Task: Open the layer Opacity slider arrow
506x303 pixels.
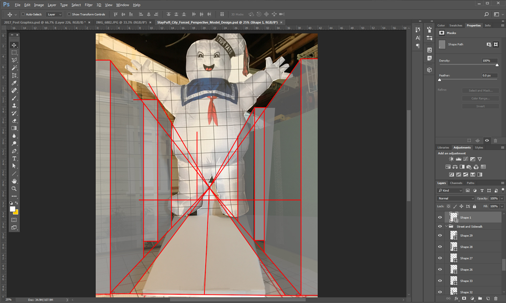Action: pyautogui.click(x=502, y=199)
